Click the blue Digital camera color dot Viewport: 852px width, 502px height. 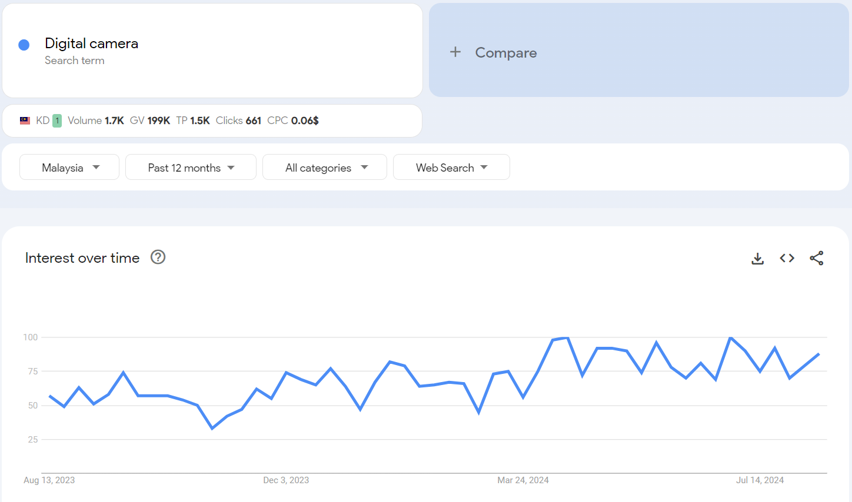point(24,45)
